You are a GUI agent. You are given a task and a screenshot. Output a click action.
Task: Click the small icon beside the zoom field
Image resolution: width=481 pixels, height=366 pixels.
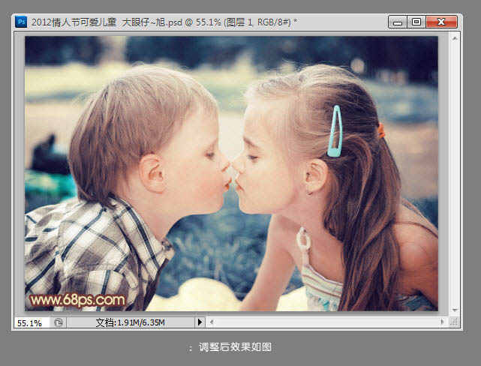(x=59, y=322)
